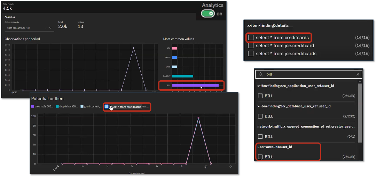Open the Select property dropdown chevron
This screenshot has height=178, width=377.
click(x=50, y=28)
